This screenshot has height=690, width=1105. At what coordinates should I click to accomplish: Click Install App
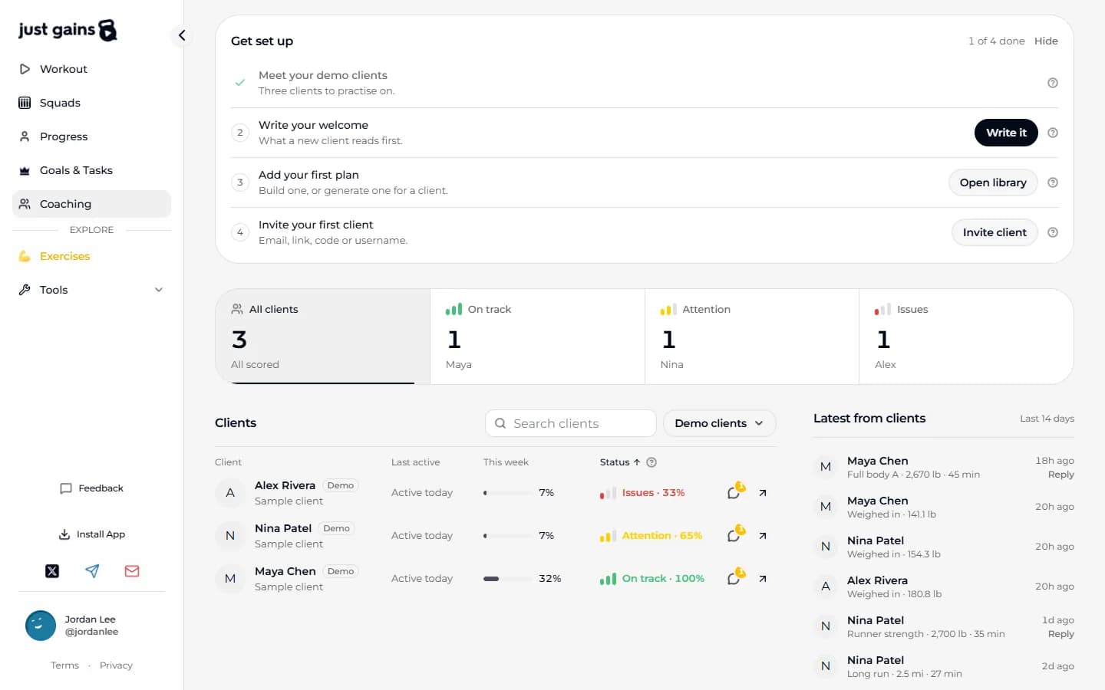(91, 534)
